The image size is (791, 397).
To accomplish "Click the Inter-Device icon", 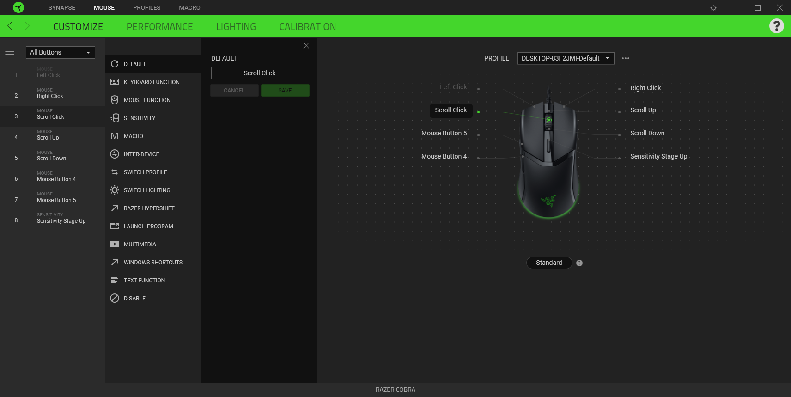I will coord(115,154).
